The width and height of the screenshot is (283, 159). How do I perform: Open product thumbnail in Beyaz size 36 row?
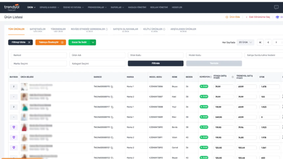pyautogui.click(x=24, y=87)
